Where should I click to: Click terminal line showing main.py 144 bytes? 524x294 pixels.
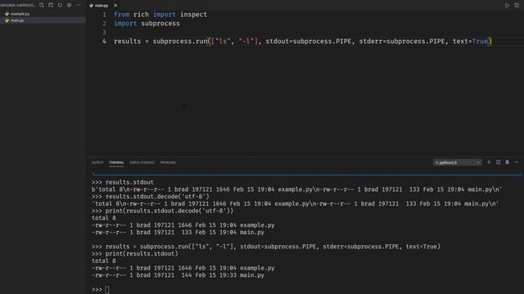tap(178, 275)
